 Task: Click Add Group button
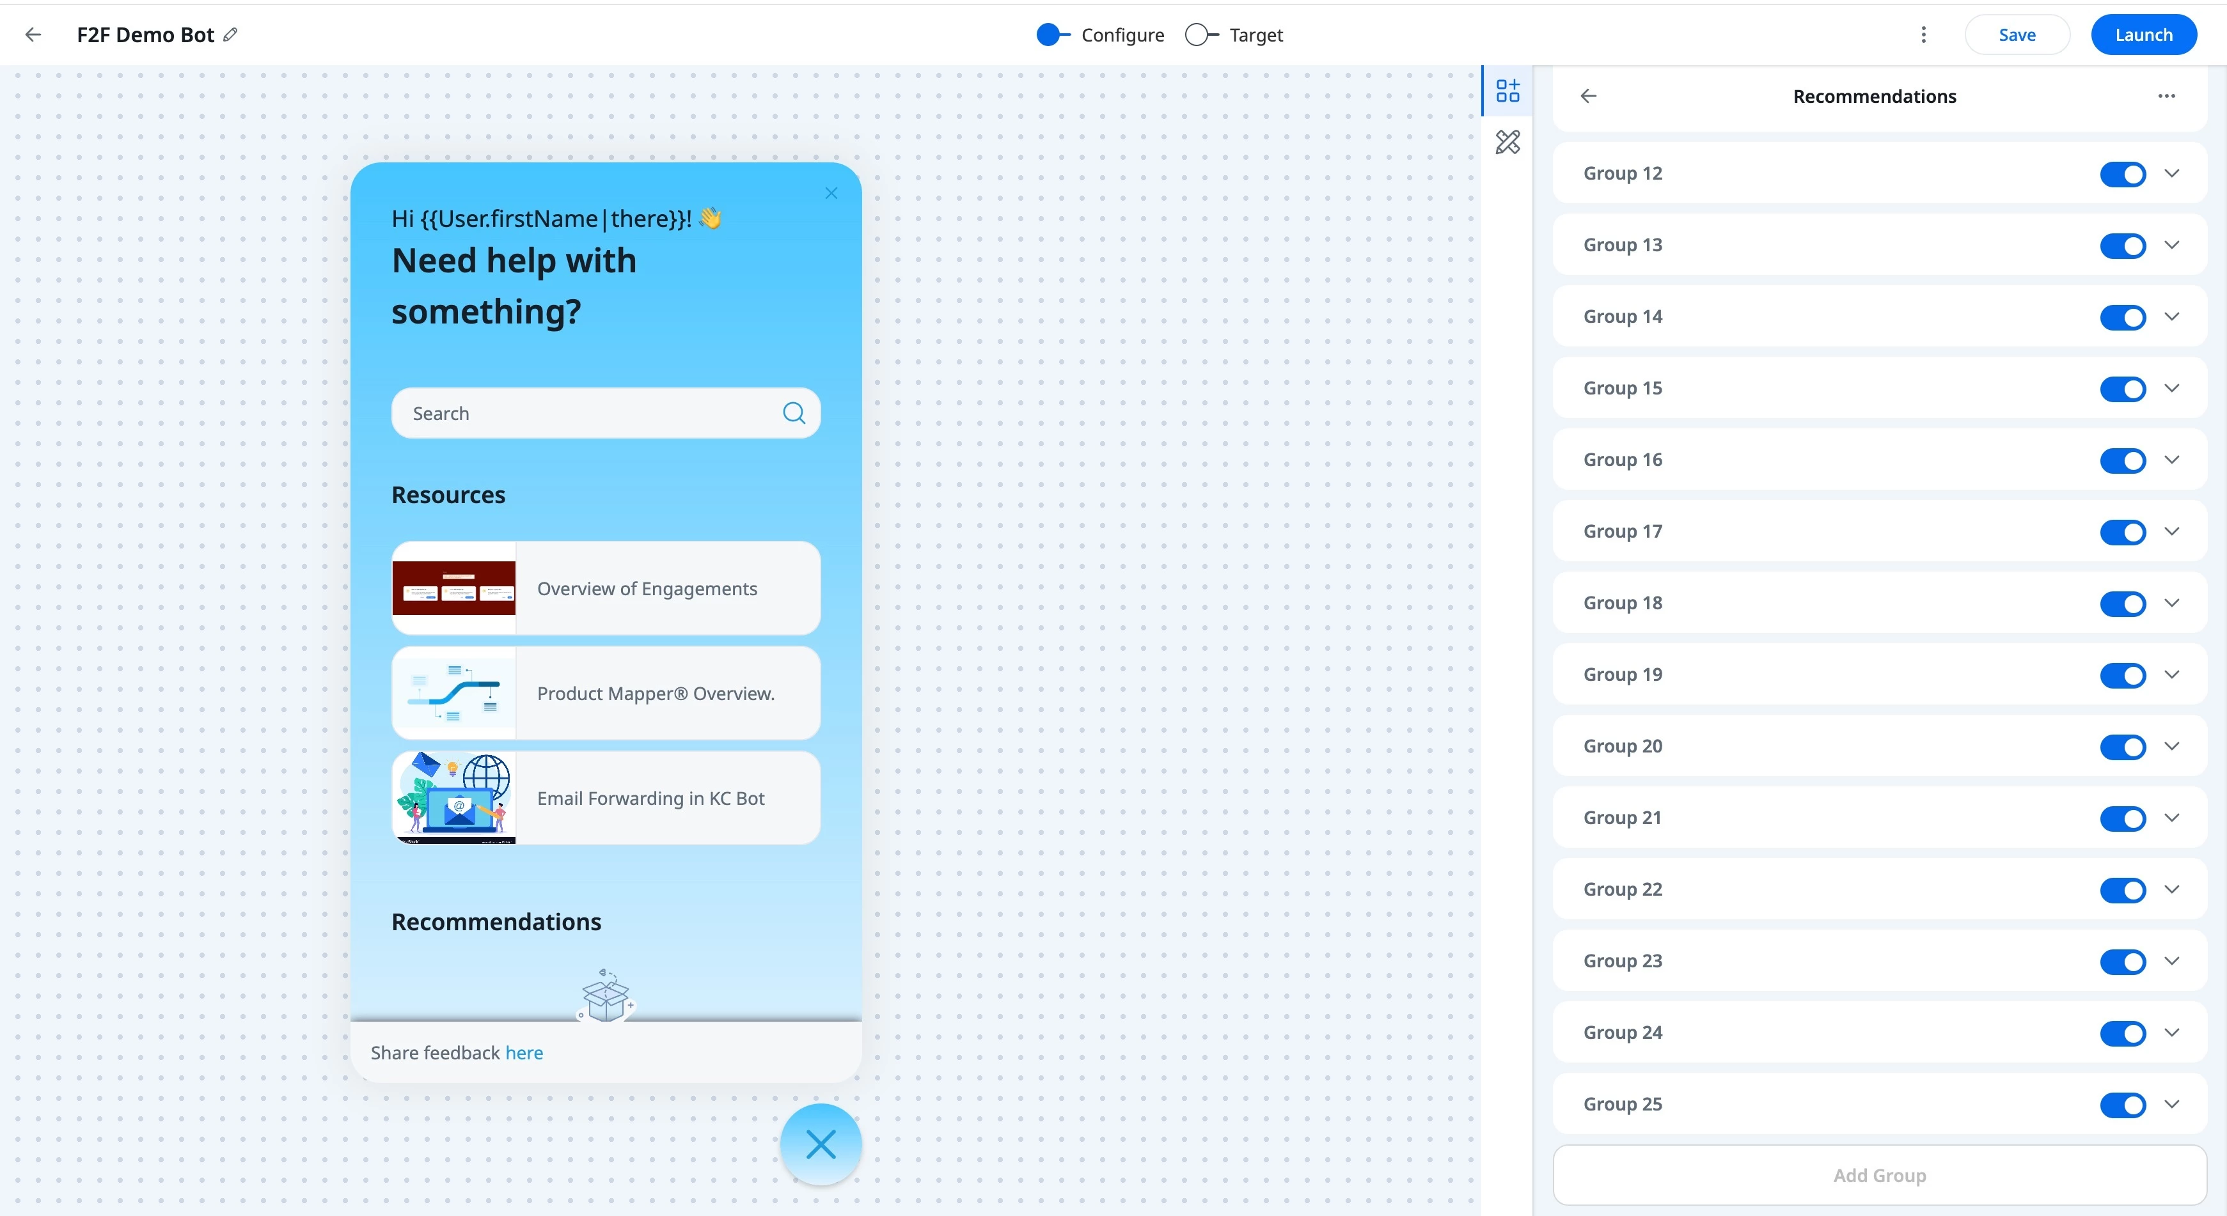[1880, 1175]
